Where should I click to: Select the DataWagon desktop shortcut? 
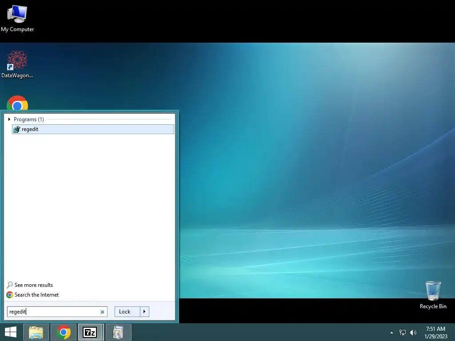(17, 64)
